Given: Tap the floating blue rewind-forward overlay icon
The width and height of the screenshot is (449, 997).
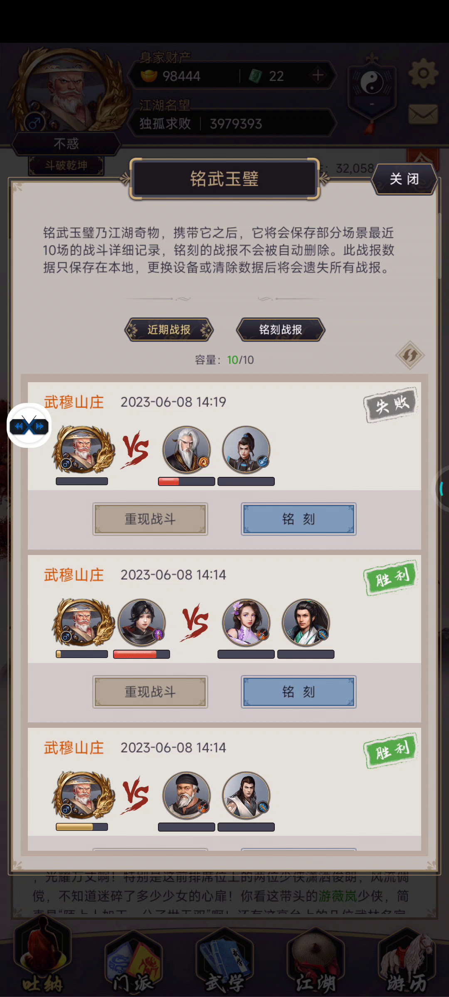Looking at the screenshot, I should (29, 426).
